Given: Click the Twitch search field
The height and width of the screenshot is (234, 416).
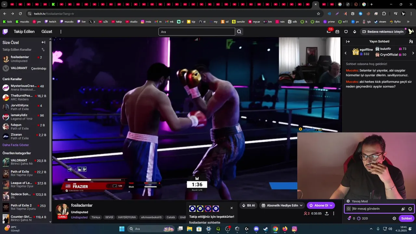Looking at the screenshot, I should point(197,32).
